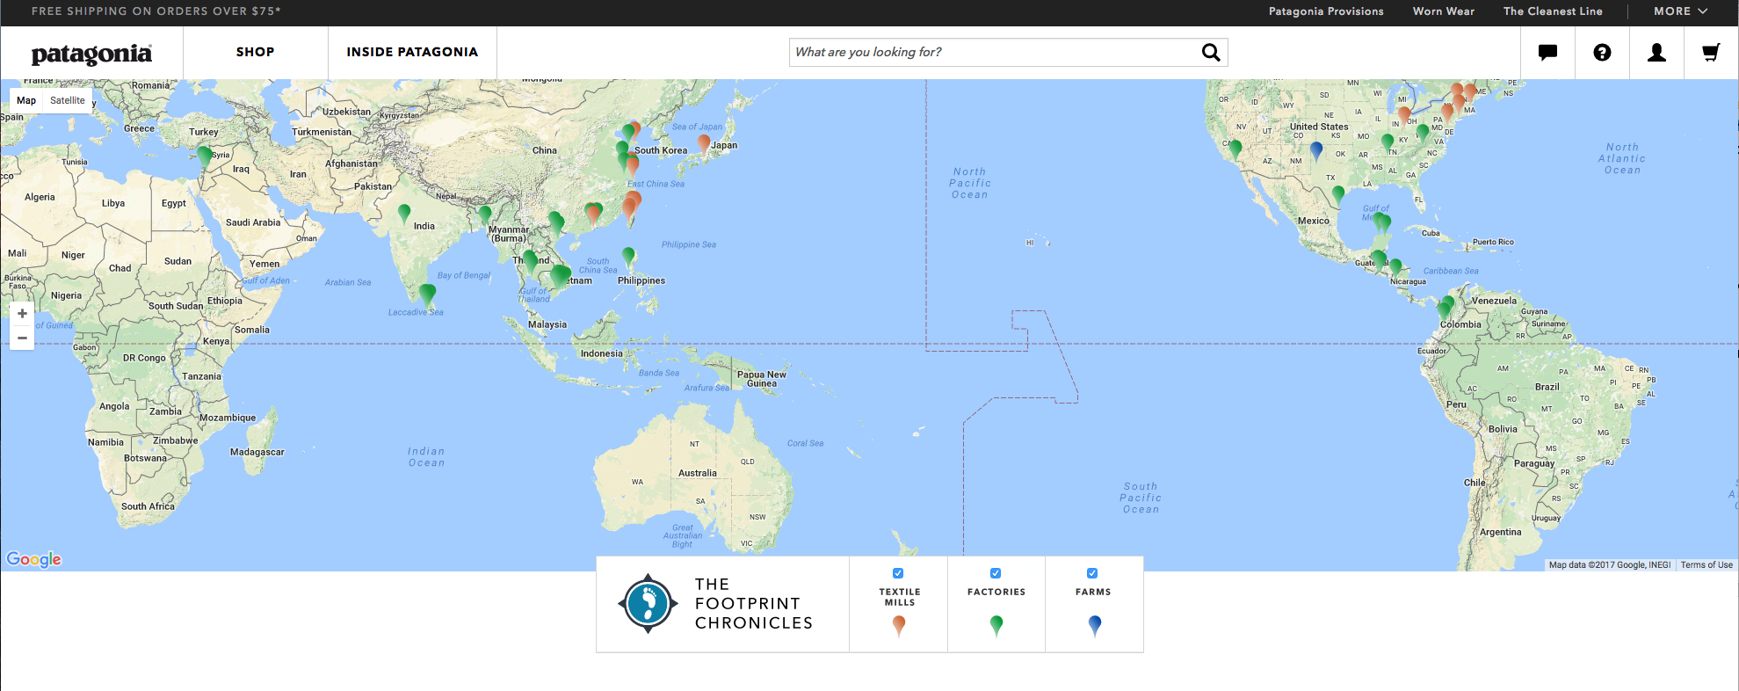Click the TEXTILE MILLS label
The image size is (1739, 691).
pyautogui.click(x=900, y=597)
